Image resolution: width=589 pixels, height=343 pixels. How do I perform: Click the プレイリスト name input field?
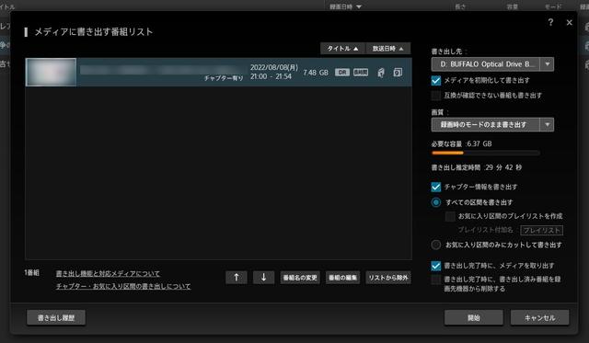tap(541, 230)
